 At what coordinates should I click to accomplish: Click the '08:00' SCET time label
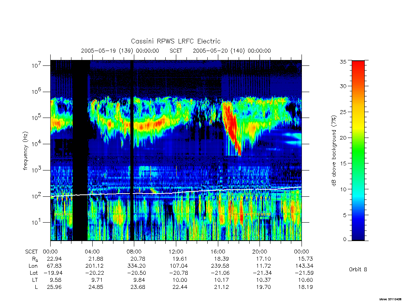[134, 252]
